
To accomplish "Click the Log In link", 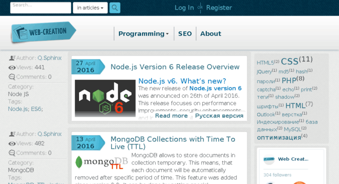I will (x=184, y=8).
